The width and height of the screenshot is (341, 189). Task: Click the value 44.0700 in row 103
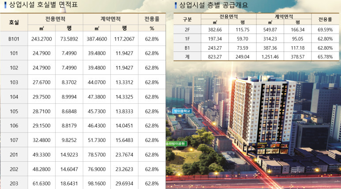coord(97,82)
